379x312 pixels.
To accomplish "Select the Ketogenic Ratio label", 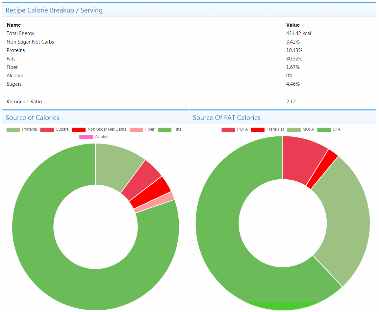I will pos(24,102).
